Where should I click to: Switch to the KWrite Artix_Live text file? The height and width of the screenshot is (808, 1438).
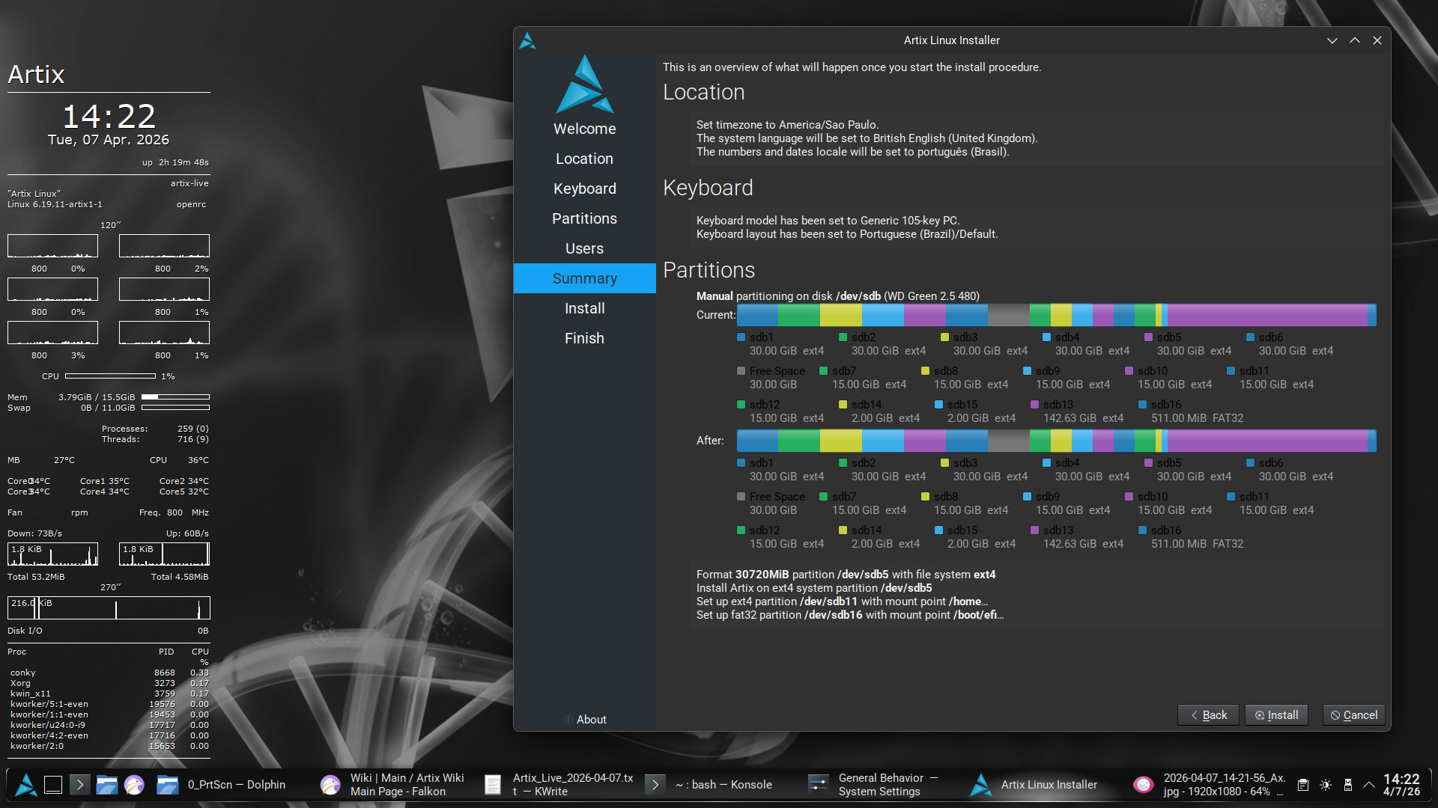coord(559,784)
